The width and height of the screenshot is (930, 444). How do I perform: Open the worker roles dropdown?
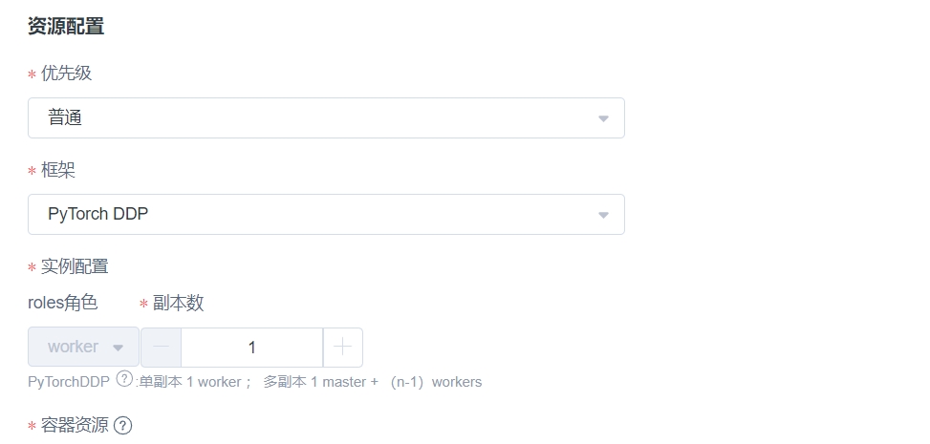click(83, 347)
